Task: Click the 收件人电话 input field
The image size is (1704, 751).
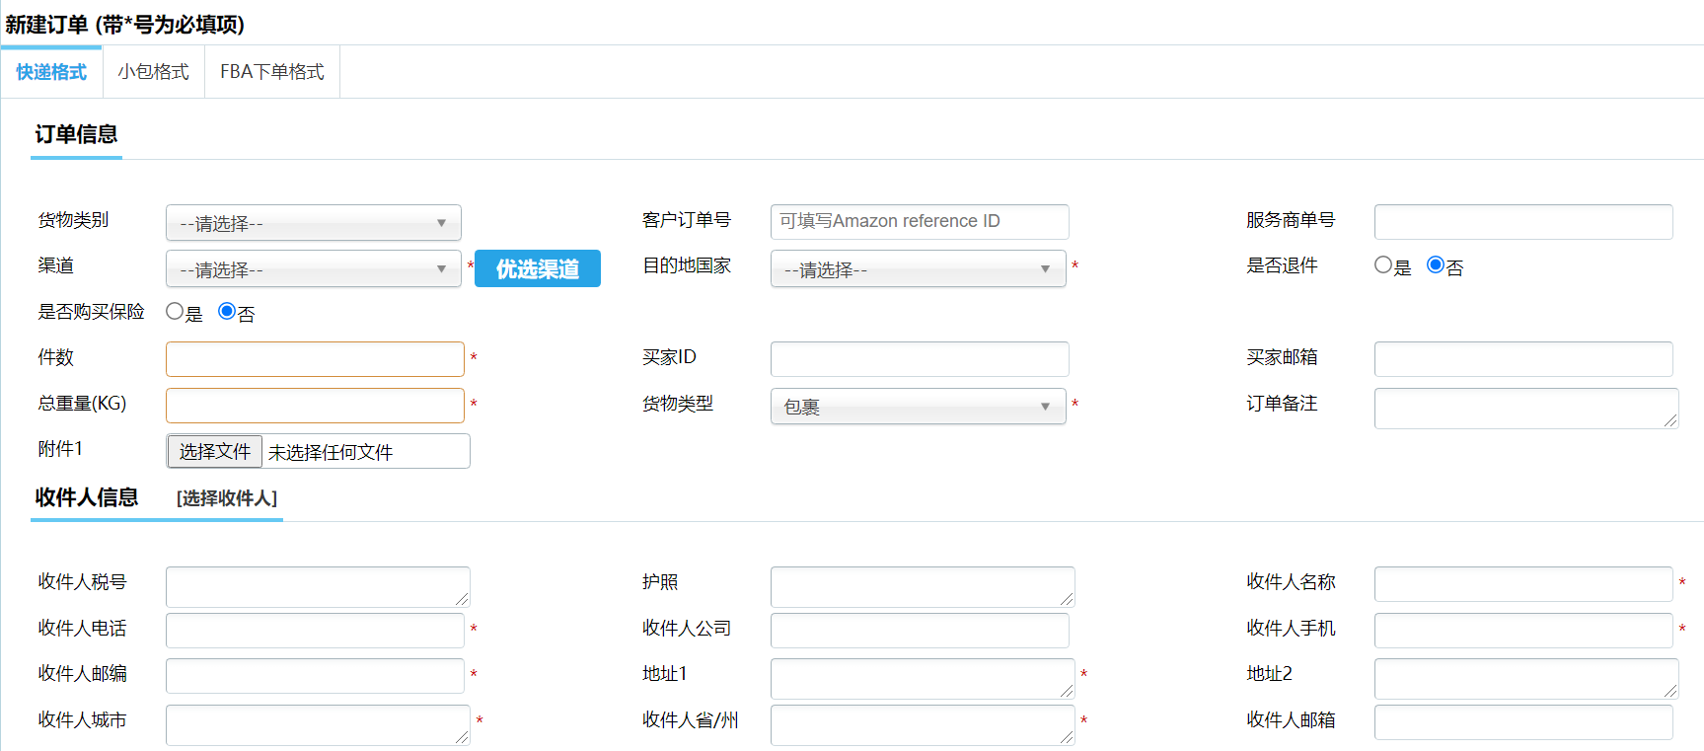Action: 315,631
